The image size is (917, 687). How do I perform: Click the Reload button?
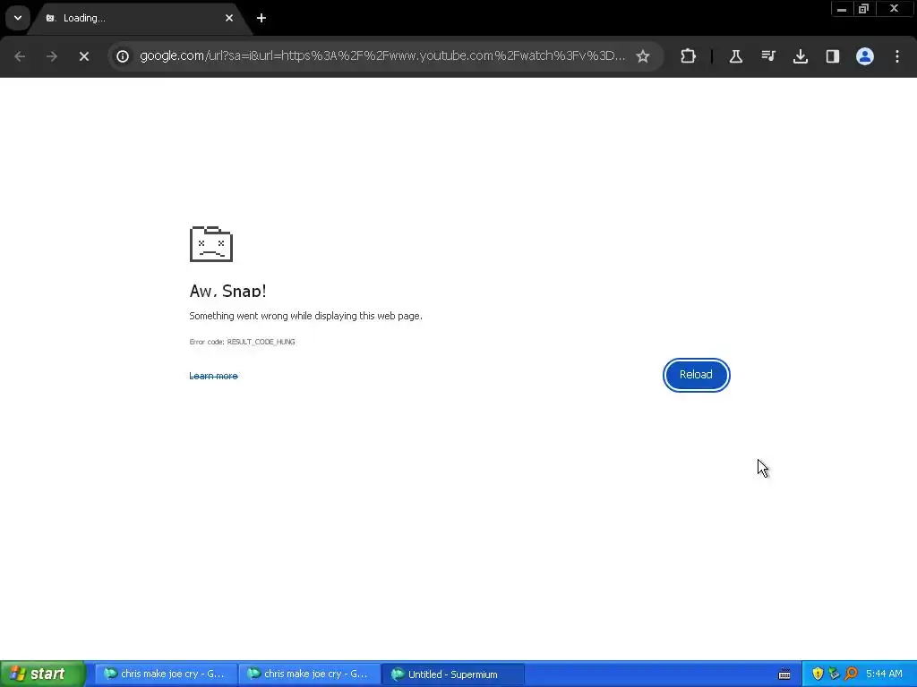coord(696,375)
